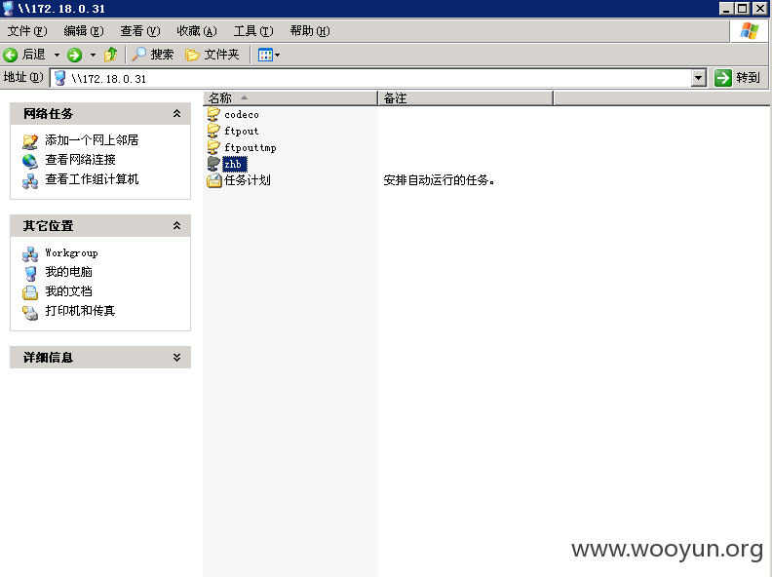Select the ftpout name text
This screenshot has height=577, width=772.
[242, 131]
